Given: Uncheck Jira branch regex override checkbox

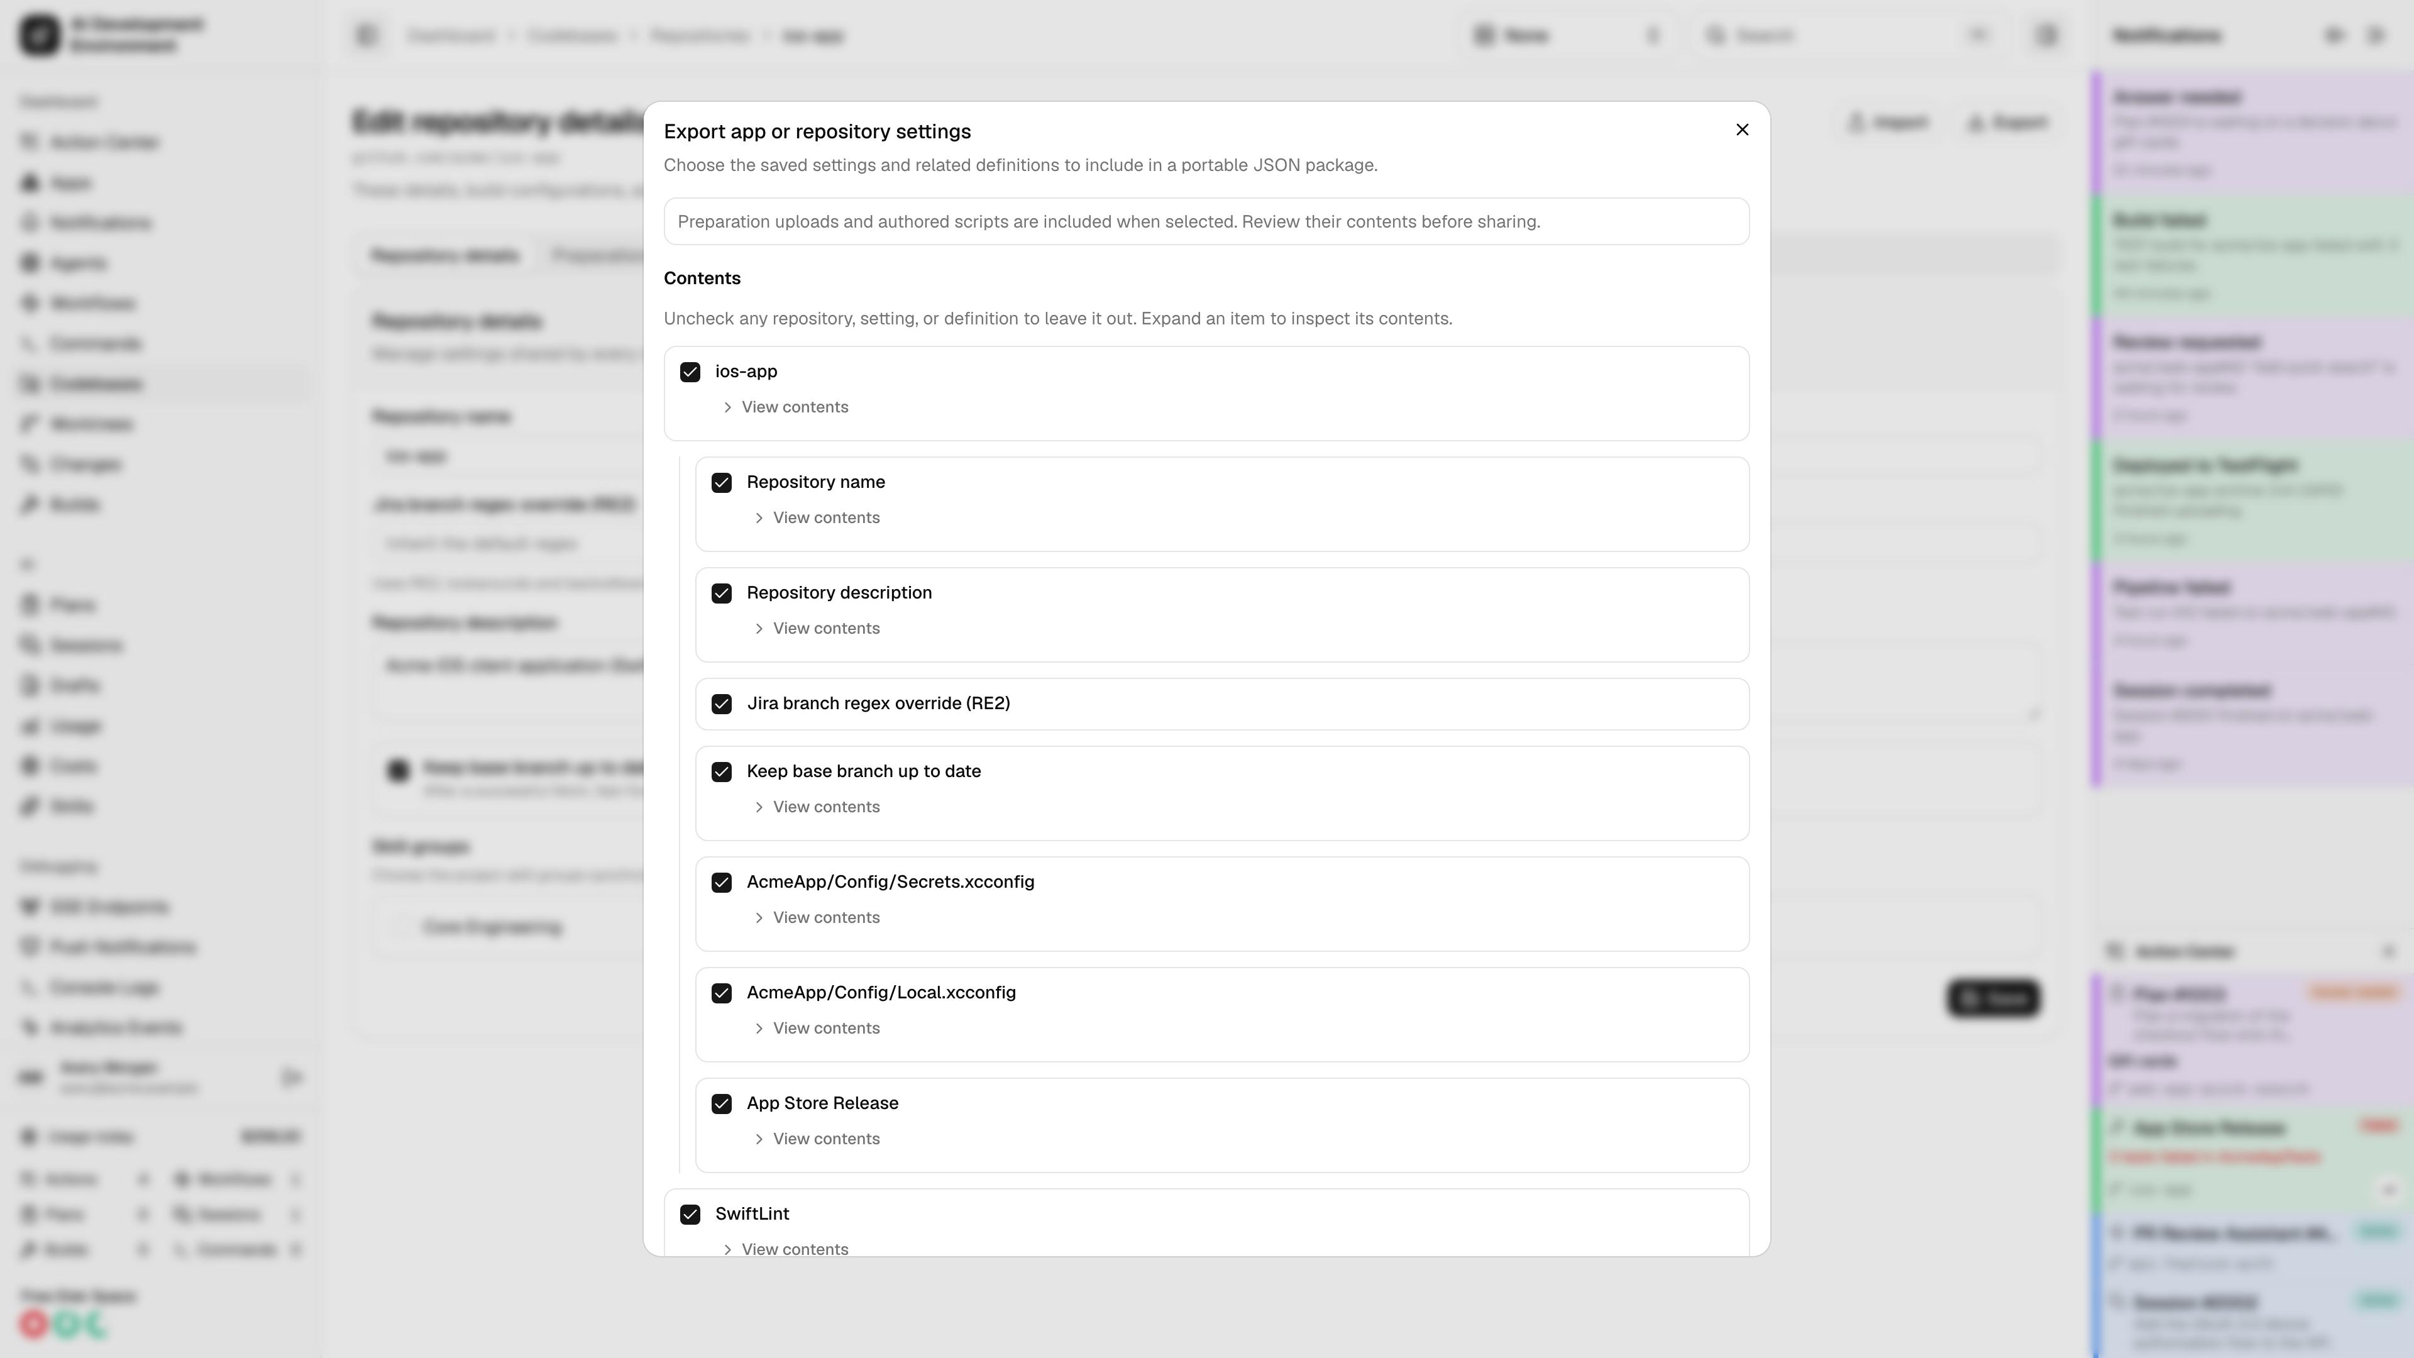Looking at the screenshot, I should pos(722,704).
